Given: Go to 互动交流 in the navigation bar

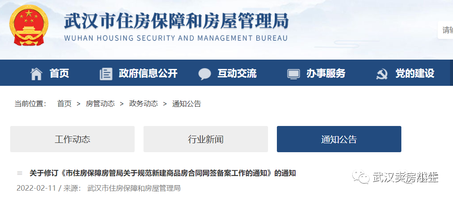Looking at the screenshot, I should [237, 74].
